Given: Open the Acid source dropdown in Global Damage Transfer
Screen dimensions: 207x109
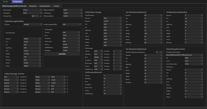Looking at the screenshot, I should click(x=11, y=77).
